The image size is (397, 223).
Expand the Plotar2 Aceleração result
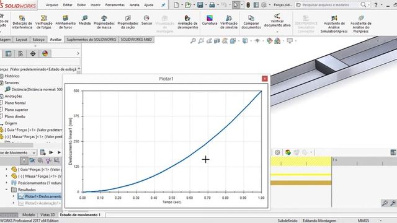(x=14, y=203)
